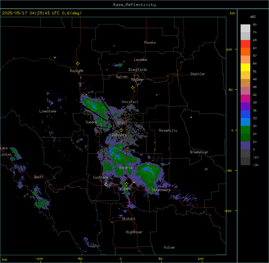Select the RedDeer city label
Screen dimensions: 269x263
[x=137, y=80]
